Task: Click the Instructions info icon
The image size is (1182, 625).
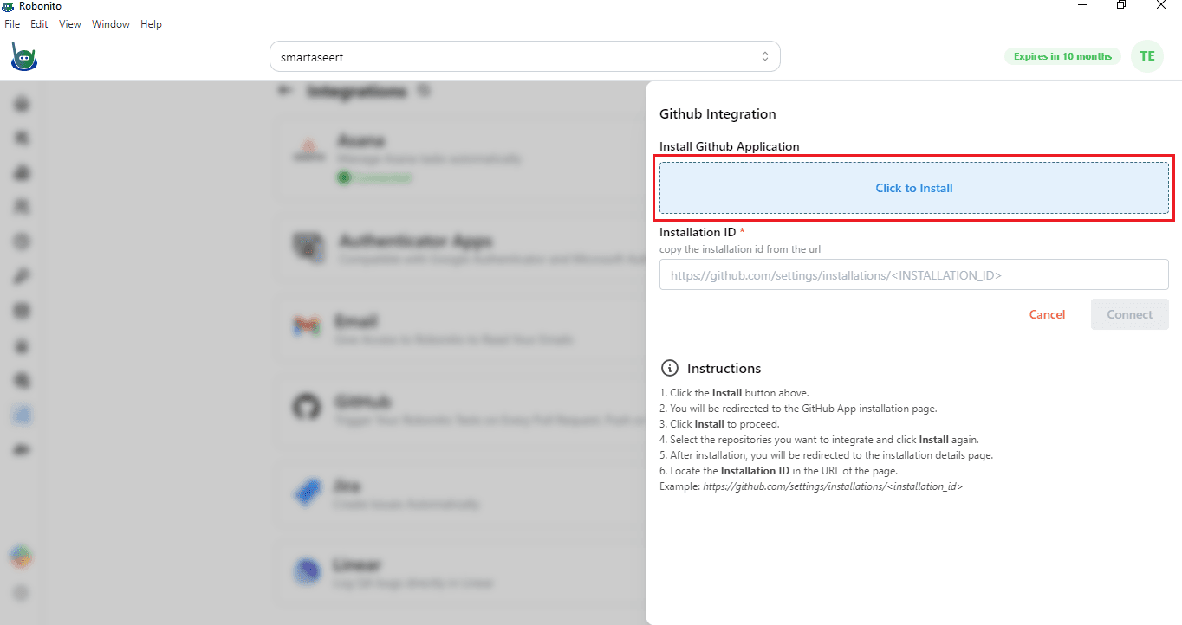Action: tap(669, 368)
